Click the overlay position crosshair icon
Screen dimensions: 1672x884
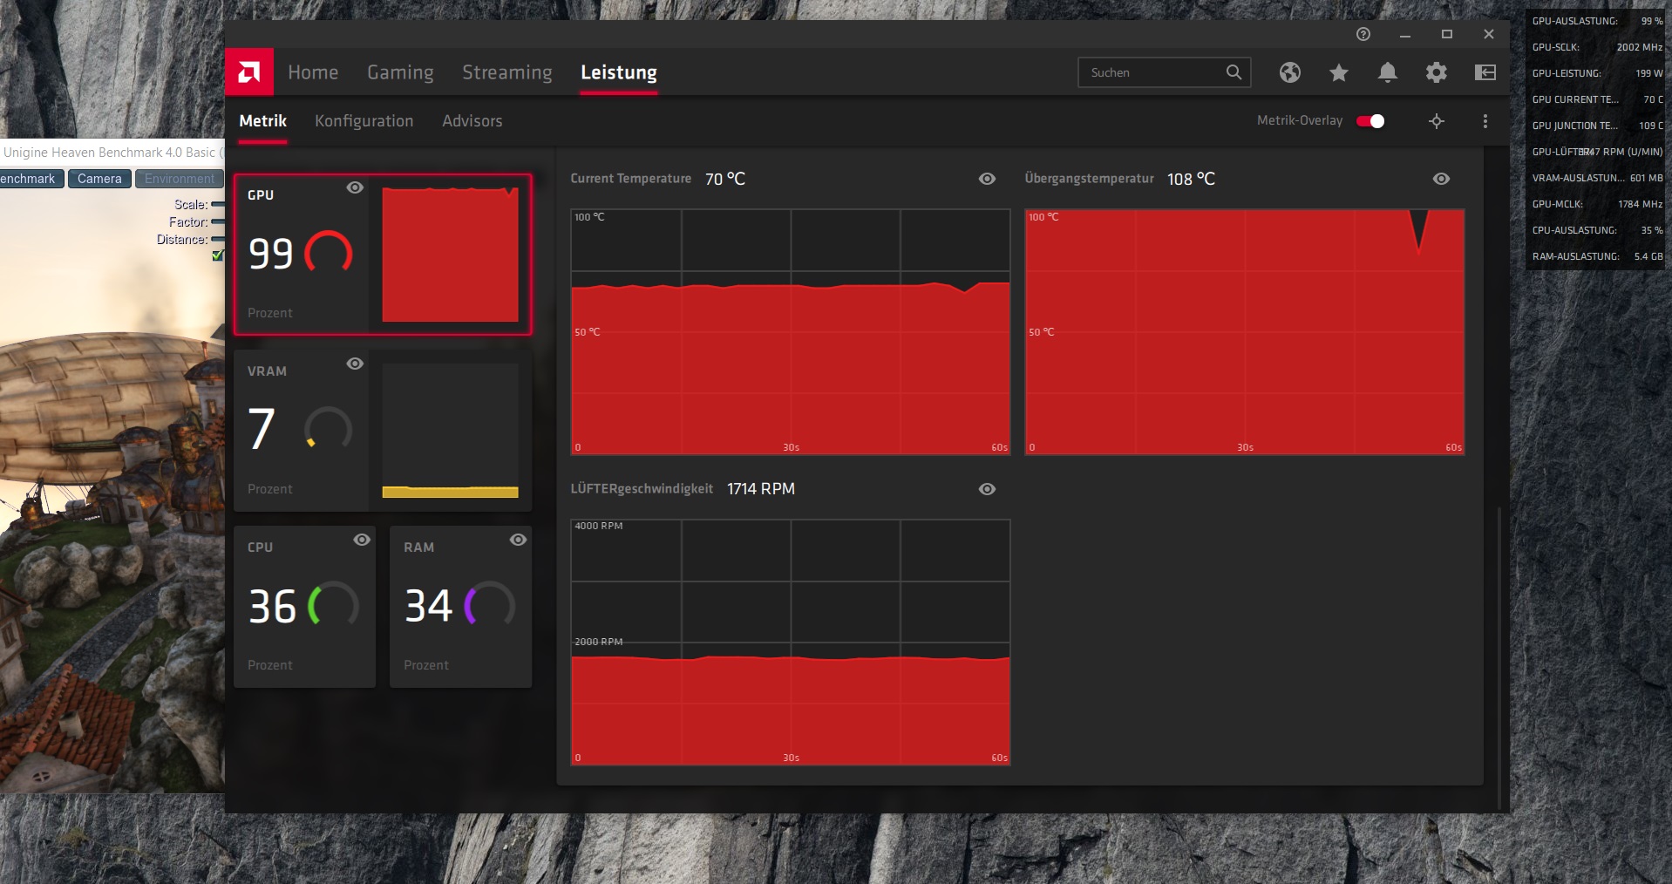pyautogui.click(x=1437, y=121)
